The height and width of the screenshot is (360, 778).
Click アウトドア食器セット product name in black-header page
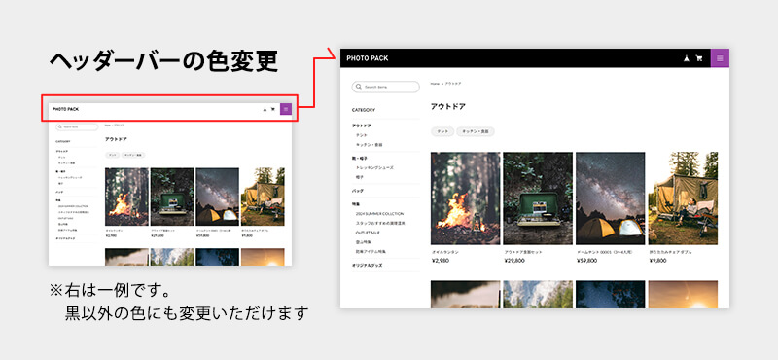tap(523, 252)
